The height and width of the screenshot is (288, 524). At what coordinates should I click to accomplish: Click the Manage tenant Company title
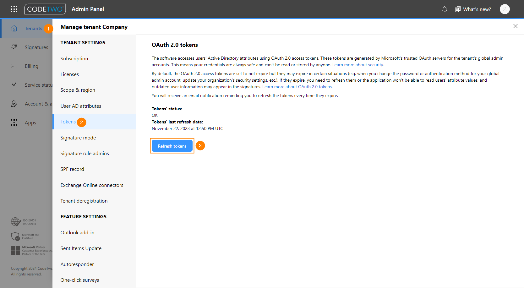point(94,27)
